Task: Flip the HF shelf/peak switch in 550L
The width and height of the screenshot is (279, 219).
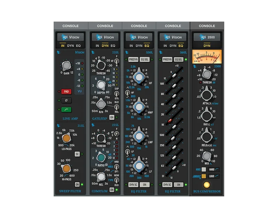Action: click(x=127, y=93)
